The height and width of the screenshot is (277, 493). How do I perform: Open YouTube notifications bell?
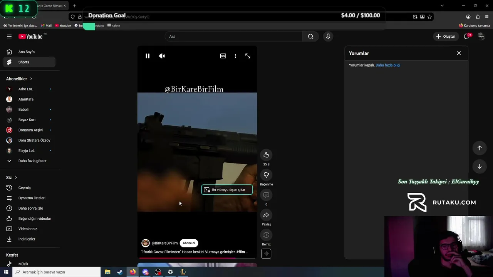pyautogui.click(x=466, y=37)
